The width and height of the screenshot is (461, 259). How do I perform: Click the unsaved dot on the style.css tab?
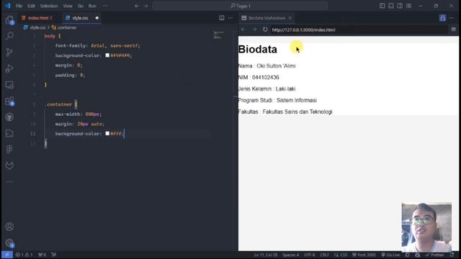pos(97,18)
